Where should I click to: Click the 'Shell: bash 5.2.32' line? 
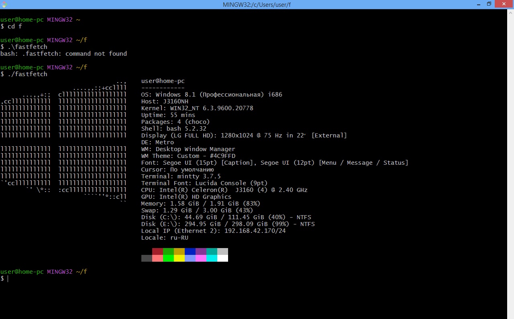[x=174, y=129]
